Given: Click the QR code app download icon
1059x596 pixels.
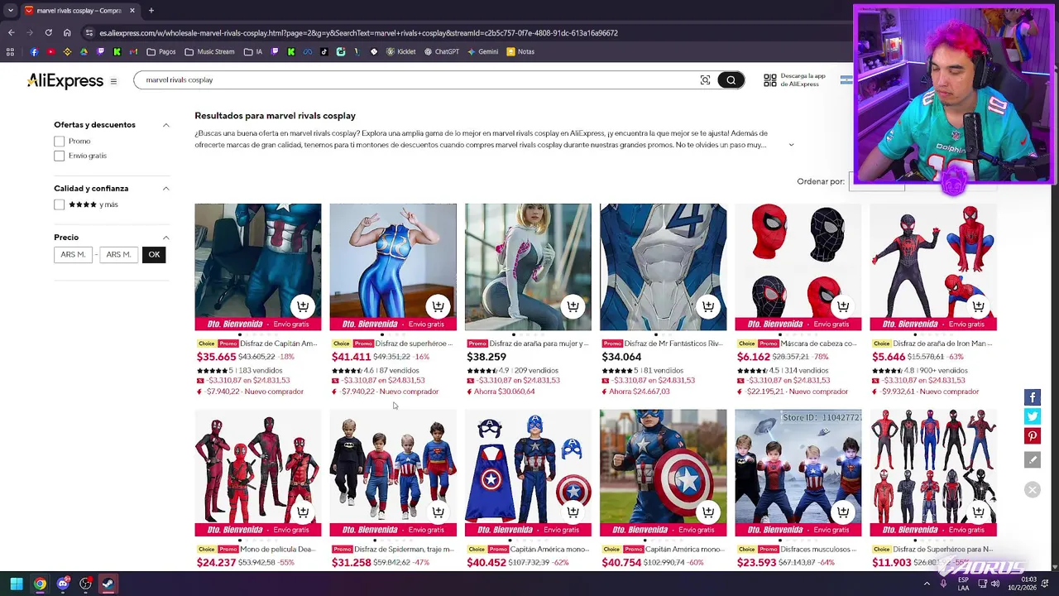Looking at the screenshot, I should click(770, 80).
